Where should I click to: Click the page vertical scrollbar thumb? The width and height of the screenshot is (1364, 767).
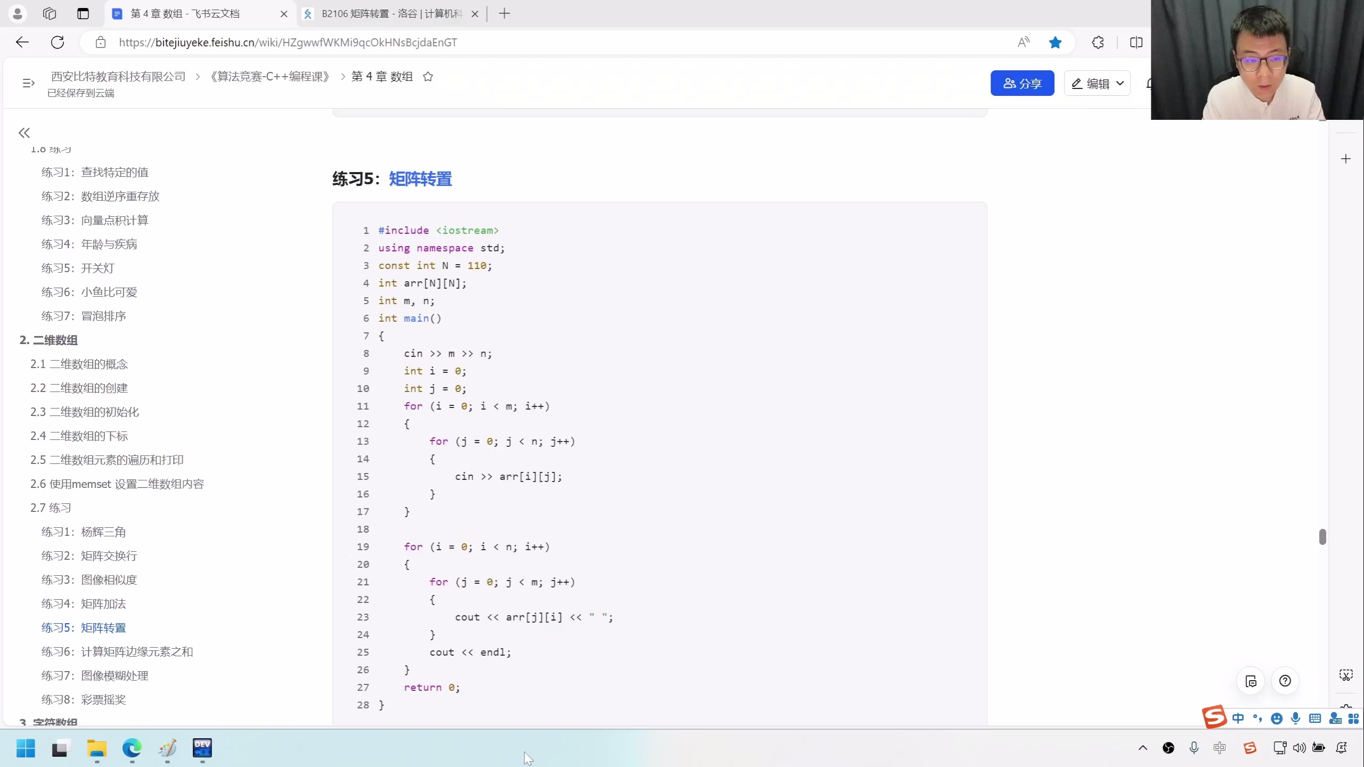tap(1322, 537)
